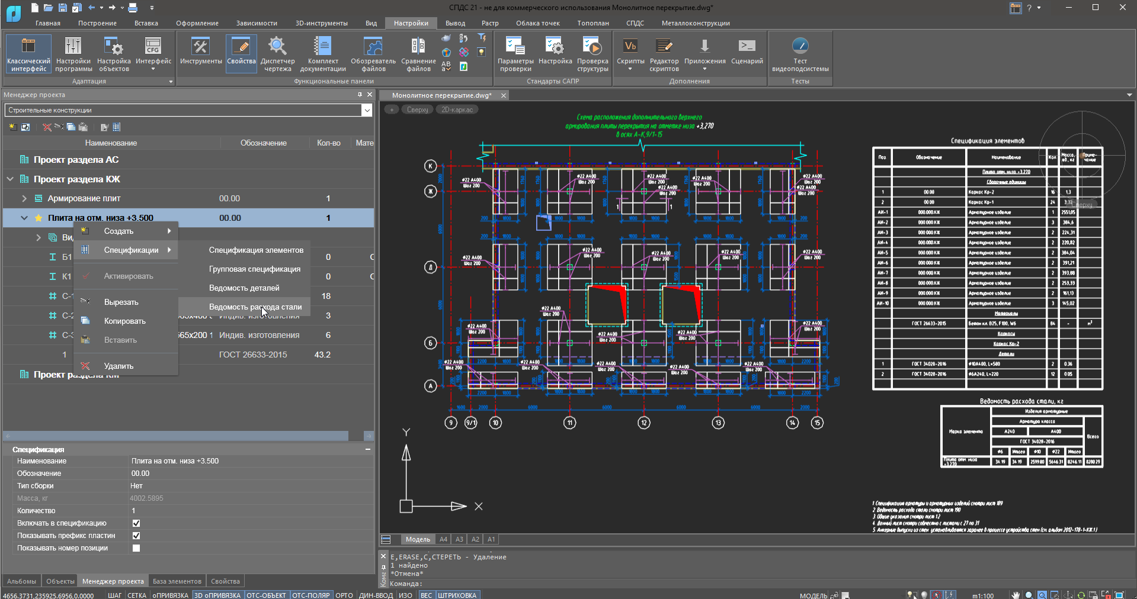Run Проверка структуры check
Screen dimensions: 1137x599
coord(592,54)
